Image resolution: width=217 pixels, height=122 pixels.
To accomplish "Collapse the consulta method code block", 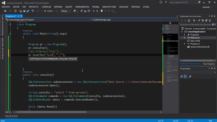I will tap(10, 75).
